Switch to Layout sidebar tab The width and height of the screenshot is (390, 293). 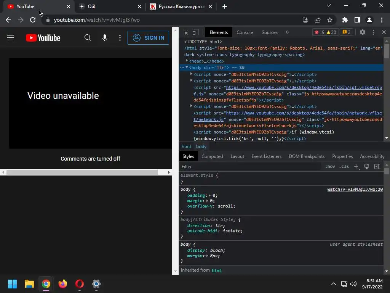pos(237,156)
